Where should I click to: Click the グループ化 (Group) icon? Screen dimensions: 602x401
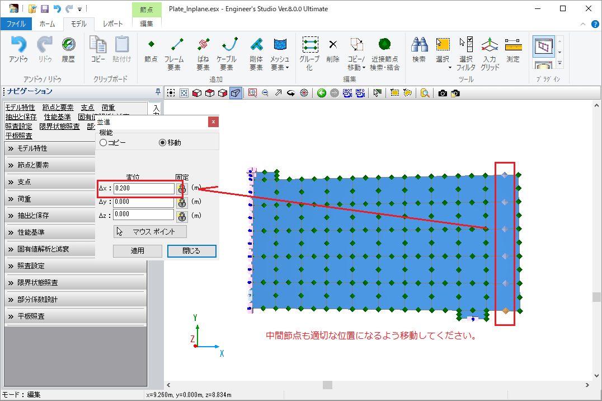pyautogui.click(x=309, y=54)
